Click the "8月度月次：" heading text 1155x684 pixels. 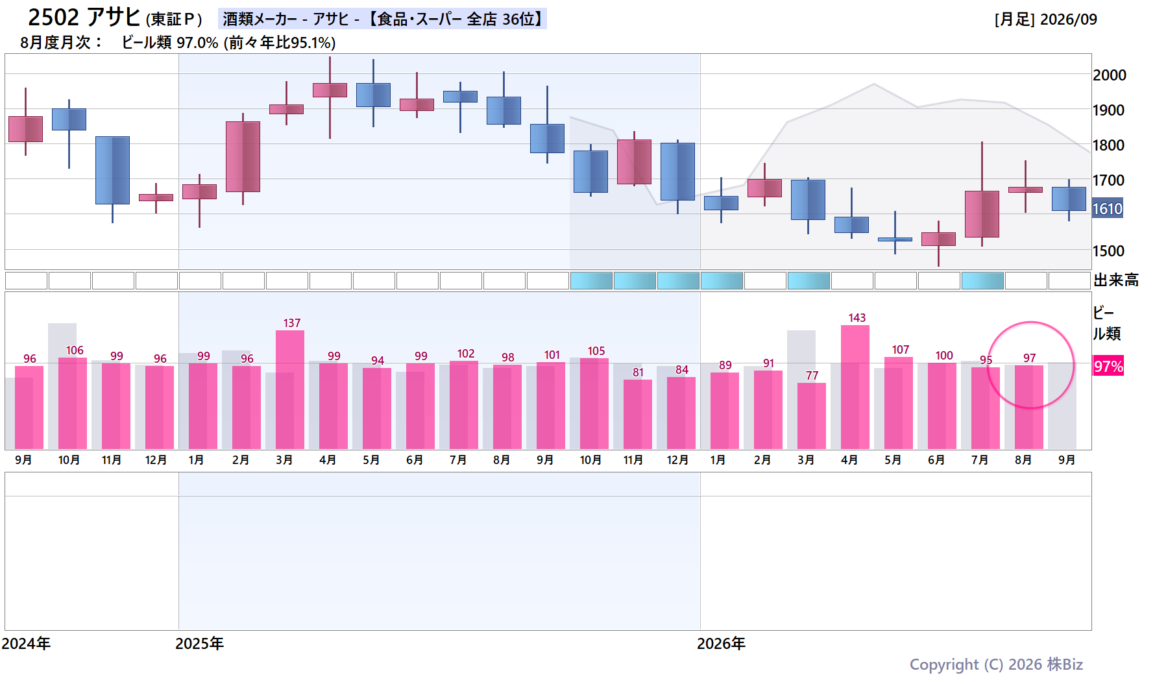62,43
